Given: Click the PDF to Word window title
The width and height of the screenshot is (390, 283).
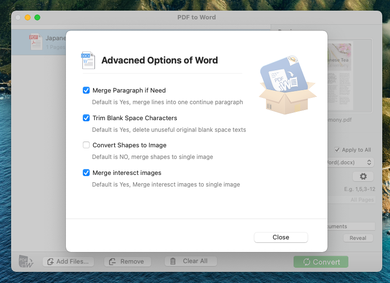Looking at the screenshot, I should pyautogui.click(x=197, y=17).
